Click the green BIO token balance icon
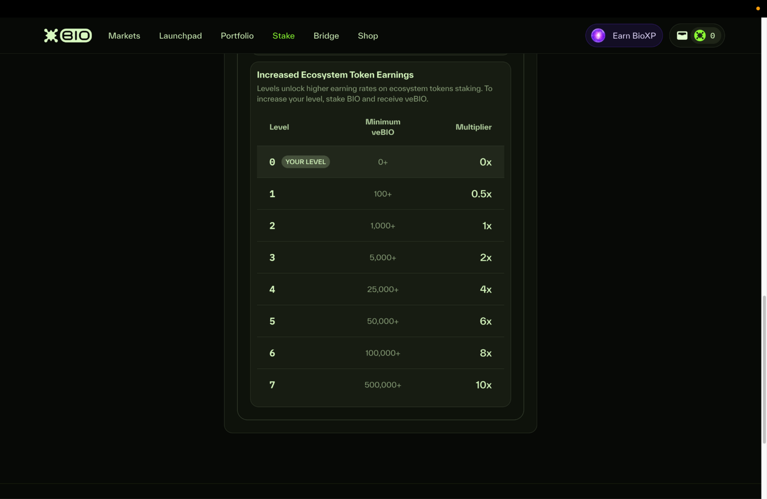This screenshot has width=767, height=499. click(700, 35)
